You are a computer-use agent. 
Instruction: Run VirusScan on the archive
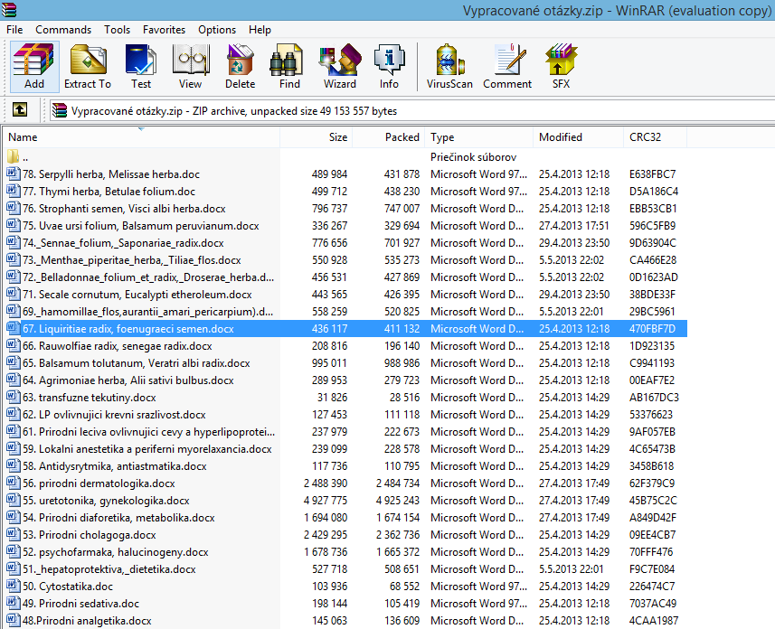point(449,67)
